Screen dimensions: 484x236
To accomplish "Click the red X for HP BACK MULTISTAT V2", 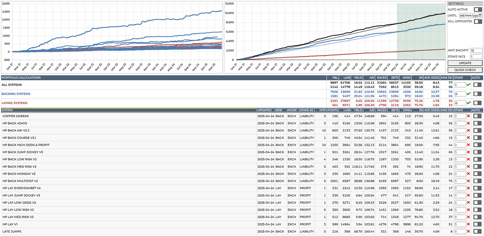I will coord(468,181).
